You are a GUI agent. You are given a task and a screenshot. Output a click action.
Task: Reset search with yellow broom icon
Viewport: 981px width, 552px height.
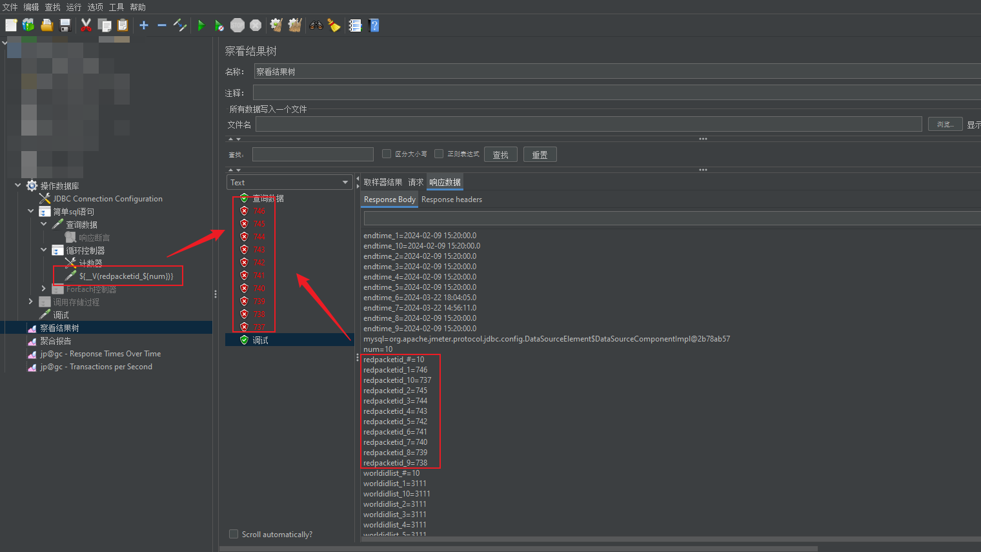(334, 25)
